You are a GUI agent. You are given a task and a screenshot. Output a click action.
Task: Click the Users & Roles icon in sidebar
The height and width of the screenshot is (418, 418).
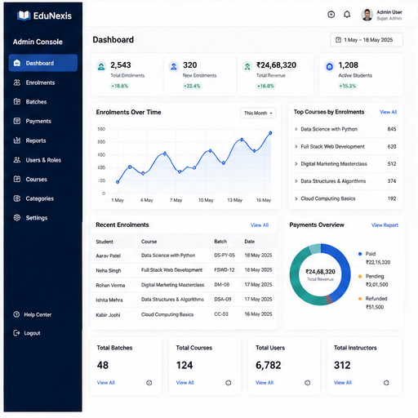click(x=17, y=160)
